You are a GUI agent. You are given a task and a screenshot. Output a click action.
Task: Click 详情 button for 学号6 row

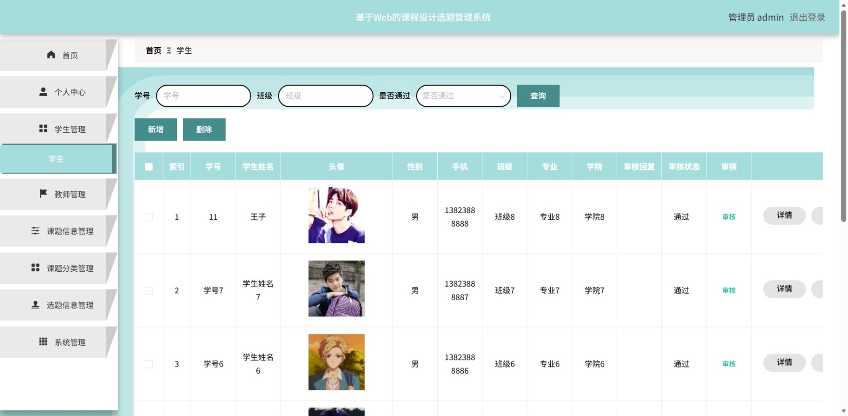coord(785,362)
